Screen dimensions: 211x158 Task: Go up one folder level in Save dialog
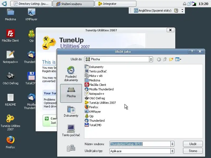pos(165,59)
